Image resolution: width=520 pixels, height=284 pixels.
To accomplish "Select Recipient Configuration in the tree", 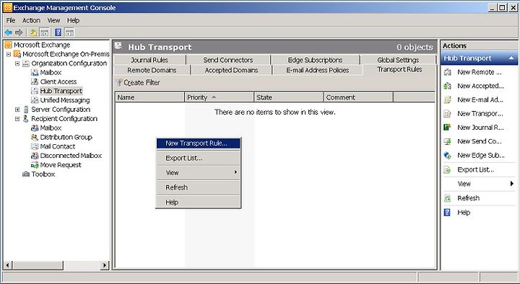I will (64, 119).
